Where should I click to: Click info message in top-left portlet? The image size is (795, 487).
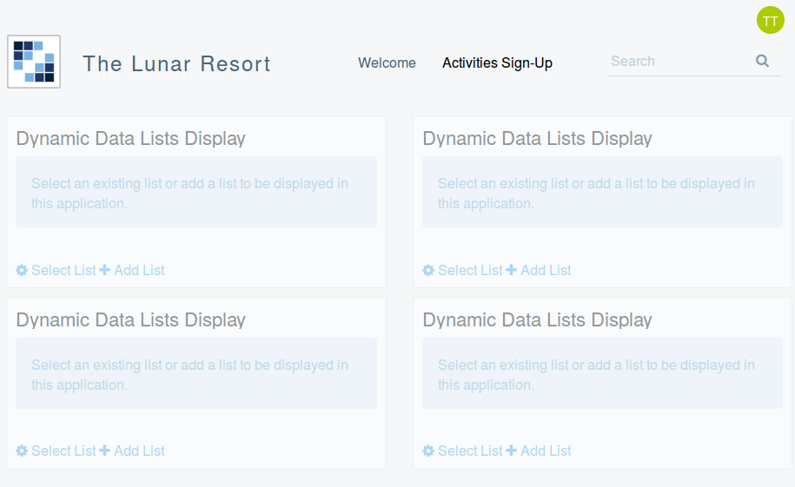[x=196, y=192]
